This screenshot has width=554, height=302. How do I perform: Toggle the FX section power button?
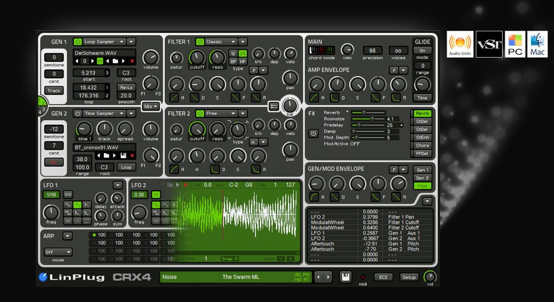(x=313, y=134)
